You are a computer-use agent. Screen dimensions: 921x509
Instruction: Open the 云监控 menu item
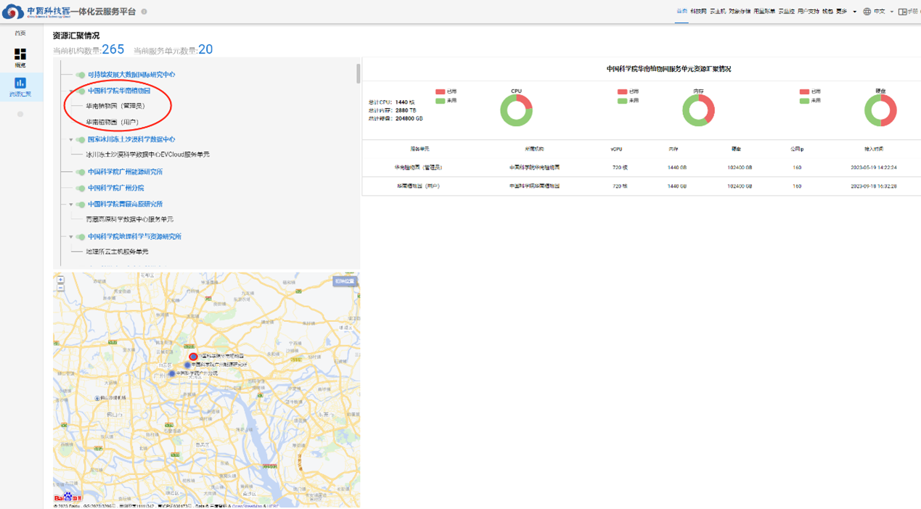787,12
